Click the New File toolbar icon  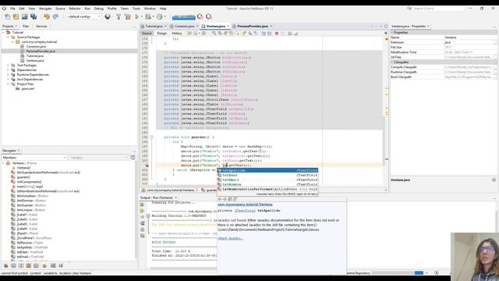click(x=7, y=16)
